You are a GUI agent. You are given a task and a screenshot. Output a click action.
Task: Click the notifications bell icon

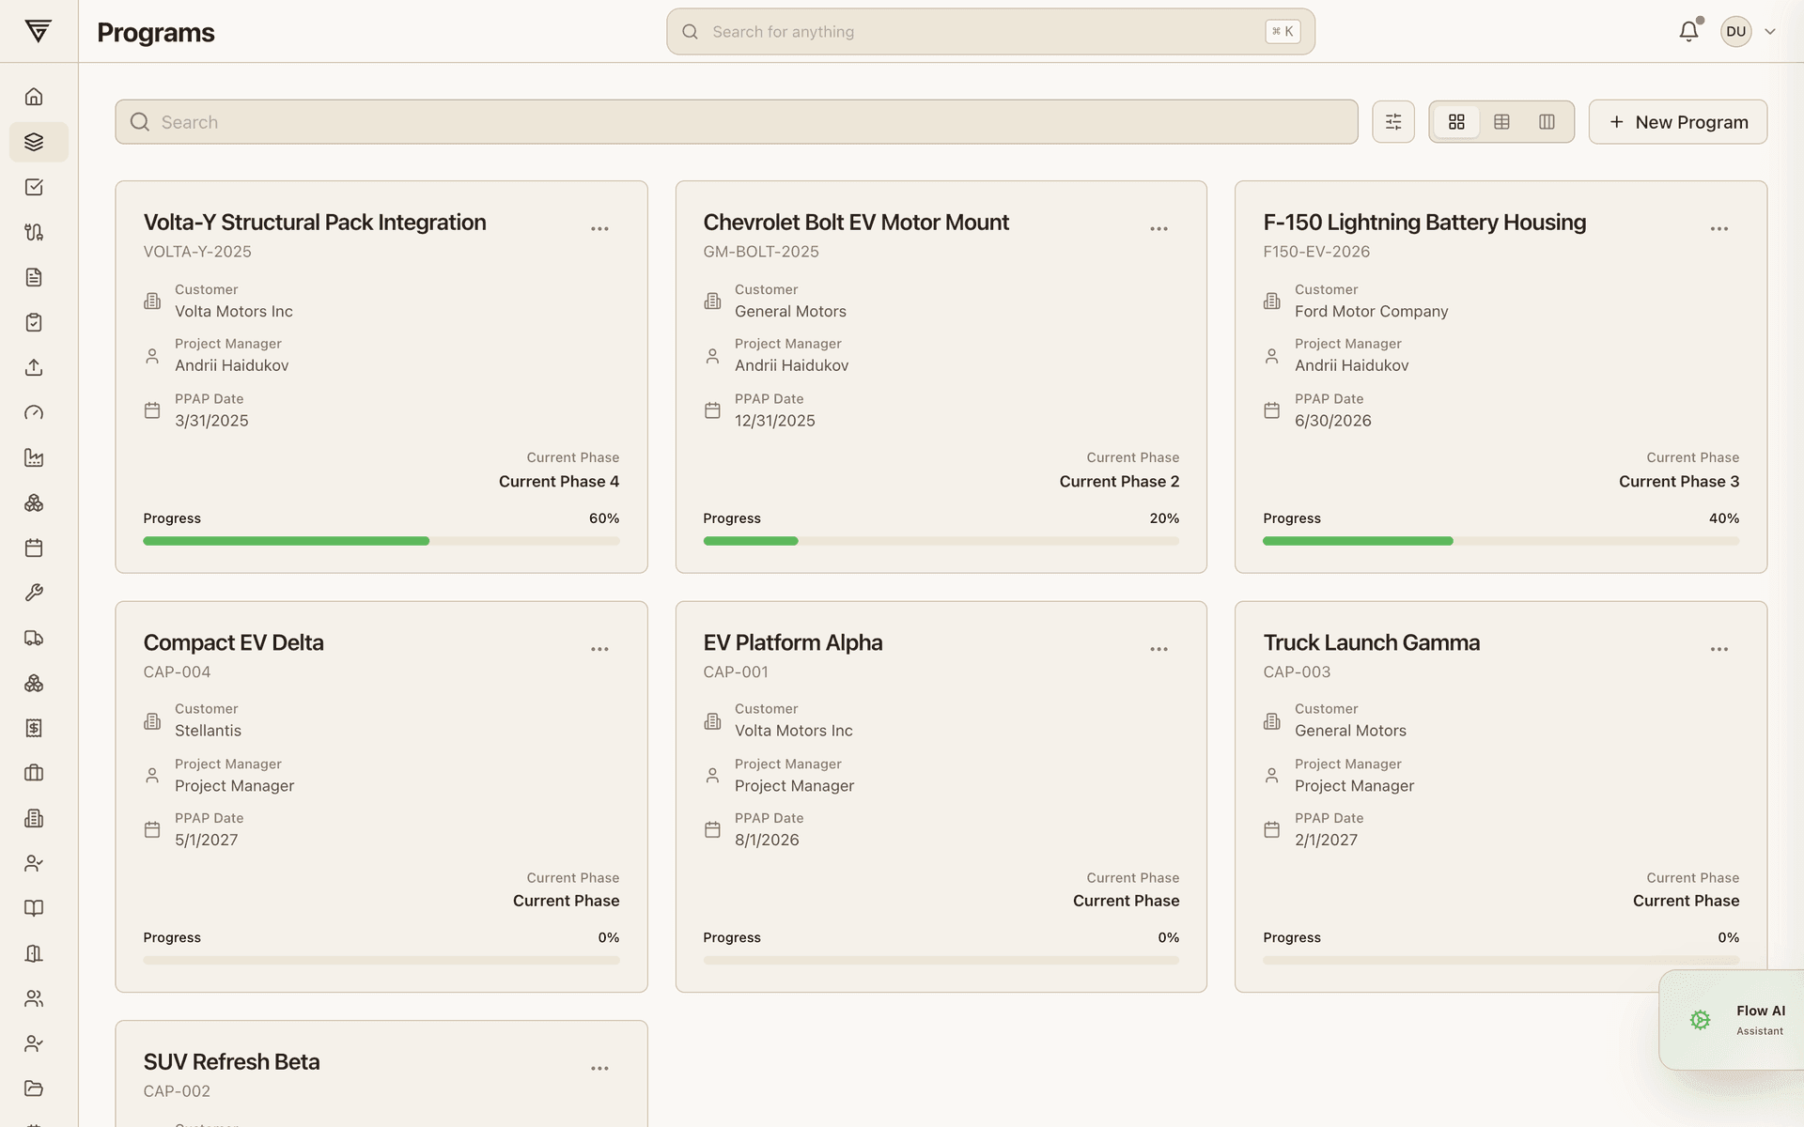[1688, 31]
